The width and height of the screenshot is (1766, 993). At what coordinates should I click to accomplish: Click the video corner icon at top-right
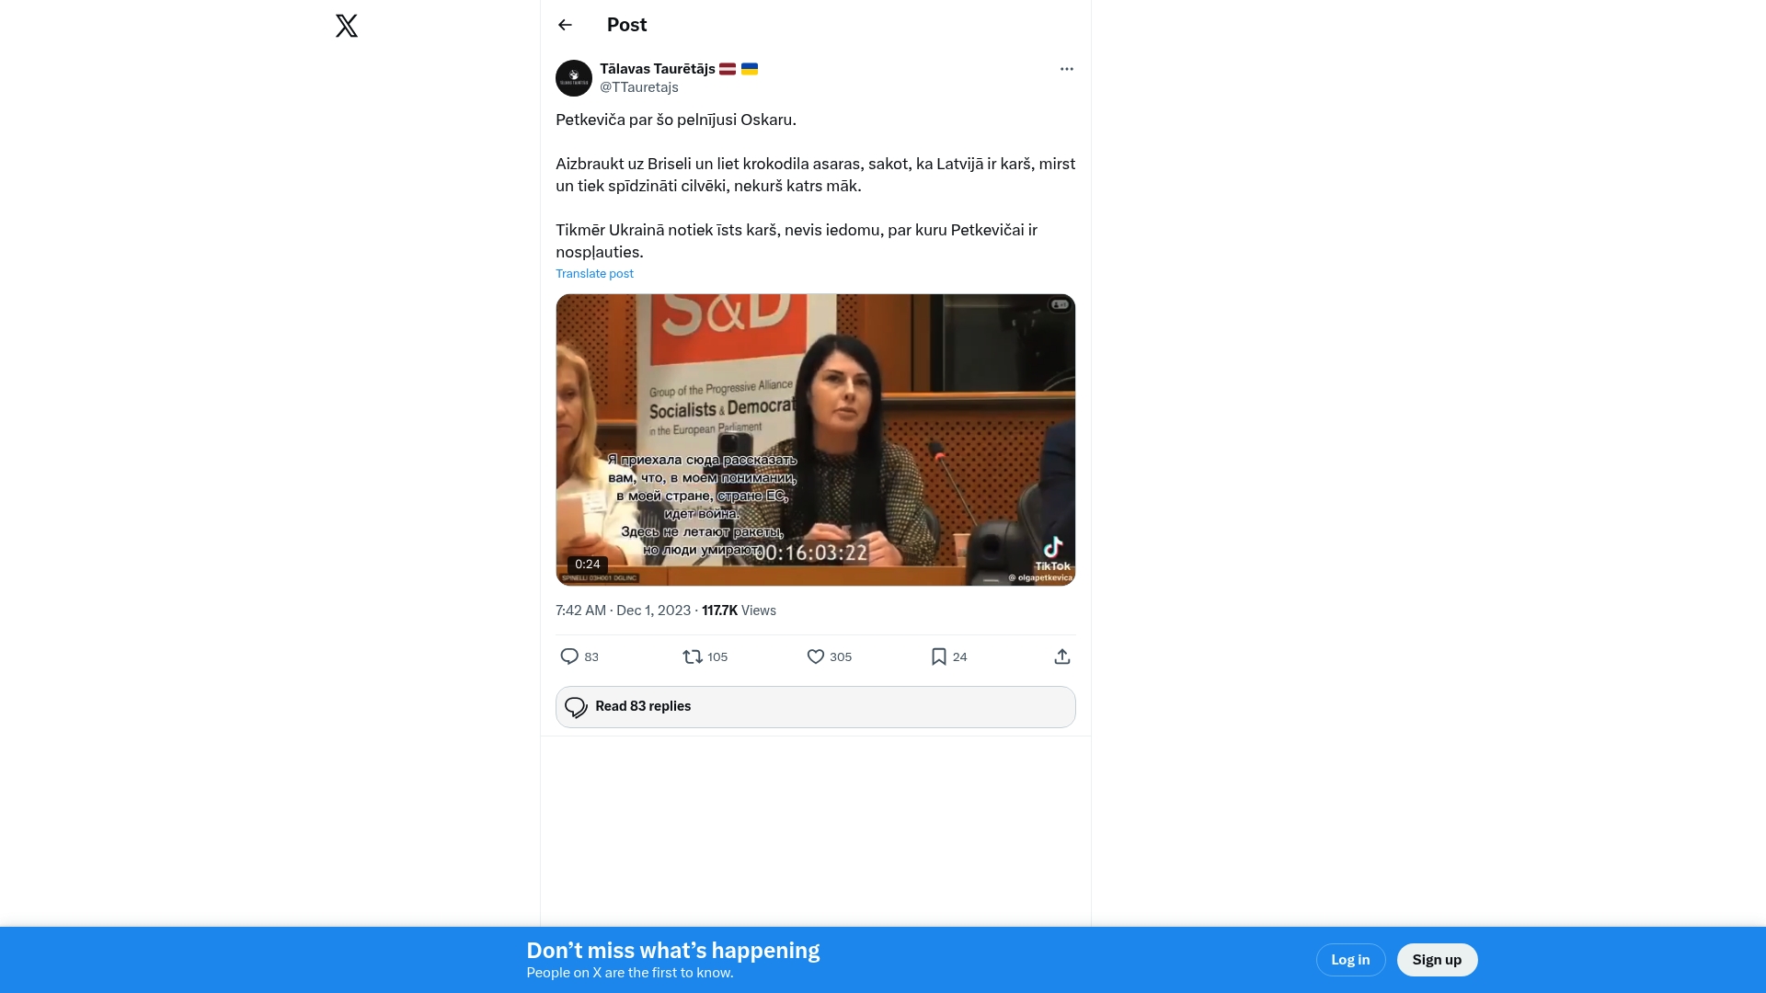[1060, 305]
